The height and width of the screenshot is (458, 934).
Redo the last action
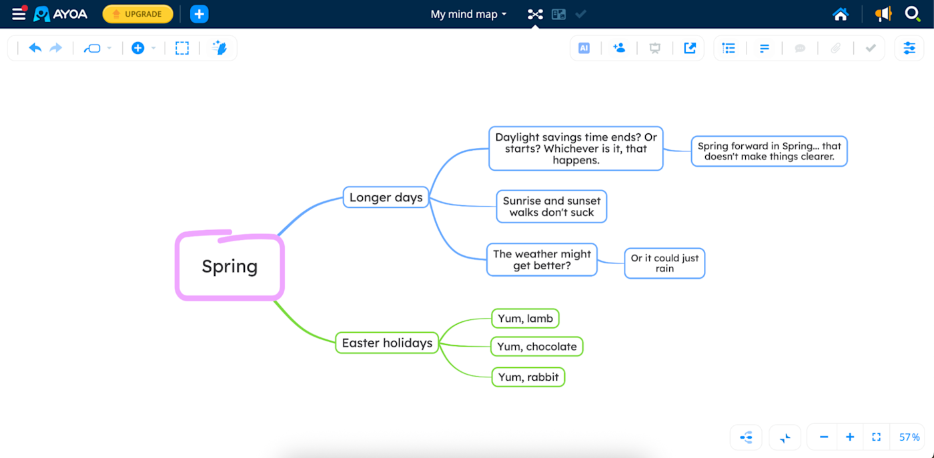pyautogui.click(x=56, y=48)
